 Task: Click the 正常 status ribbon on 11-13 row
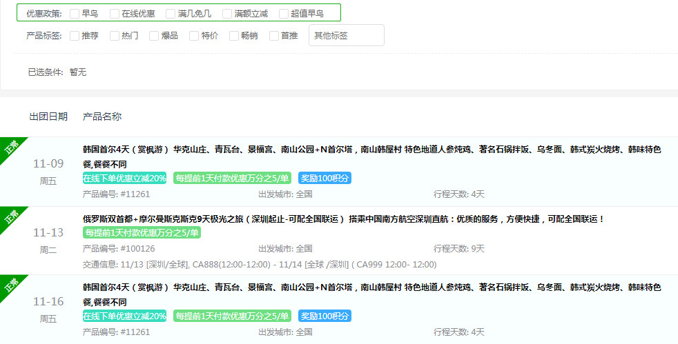10,217
